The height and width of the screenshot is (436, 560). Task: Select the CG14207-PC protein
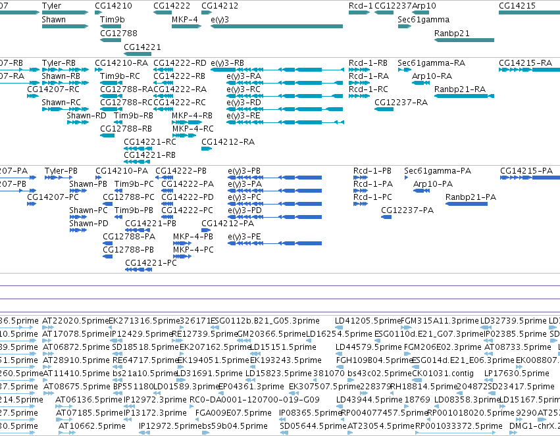point(32,204)
